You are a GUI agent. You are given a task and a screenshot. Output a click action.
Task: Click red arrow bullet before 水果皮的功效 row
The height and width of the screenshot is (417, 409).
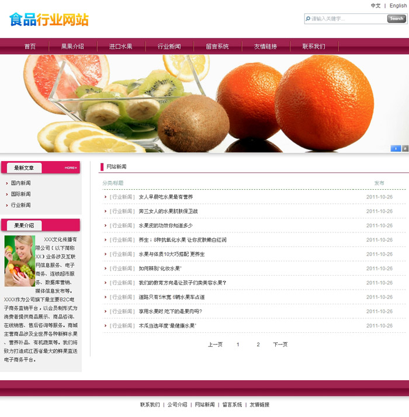point(105,225)
